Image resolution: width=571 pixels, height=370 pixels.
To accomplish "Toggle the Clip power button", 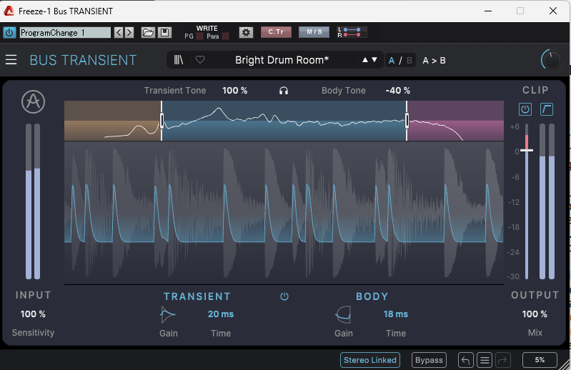I will [x=525, y=109].
